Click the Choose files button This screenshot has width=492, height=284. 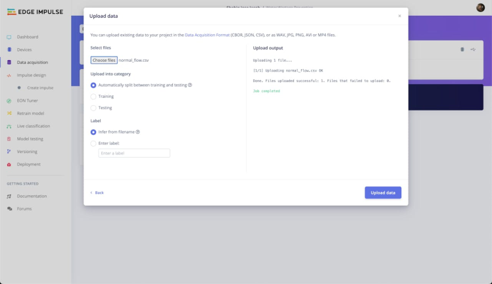[x=104, y=60]
